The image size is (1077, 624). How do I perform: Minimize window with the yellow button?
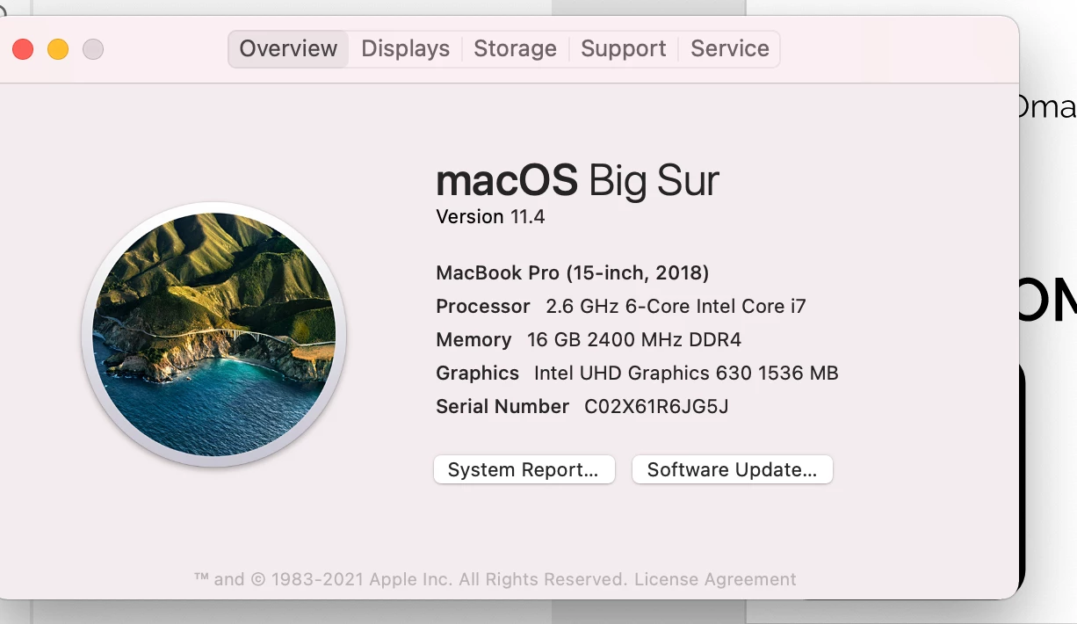58,49
